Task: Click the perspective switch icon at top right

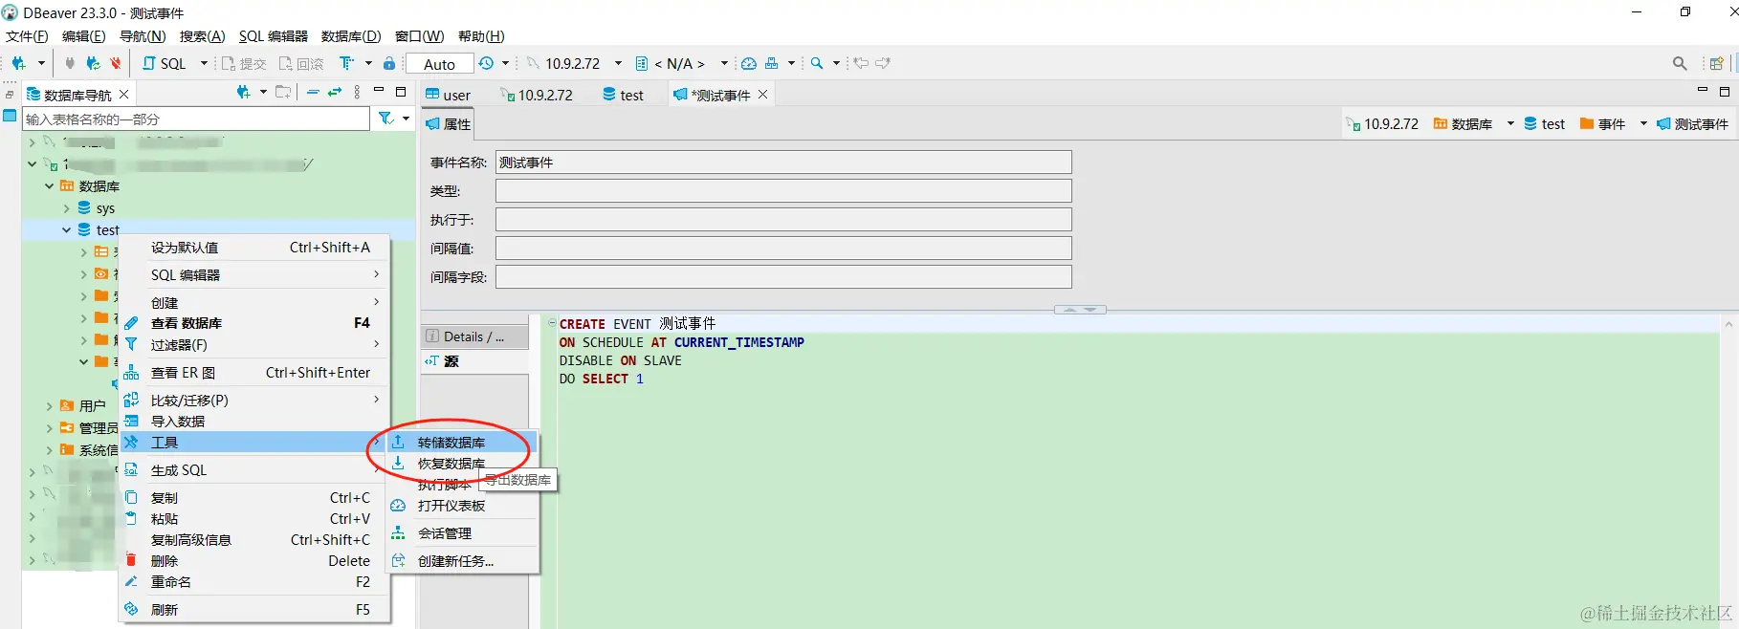Action: (1716, 63)
